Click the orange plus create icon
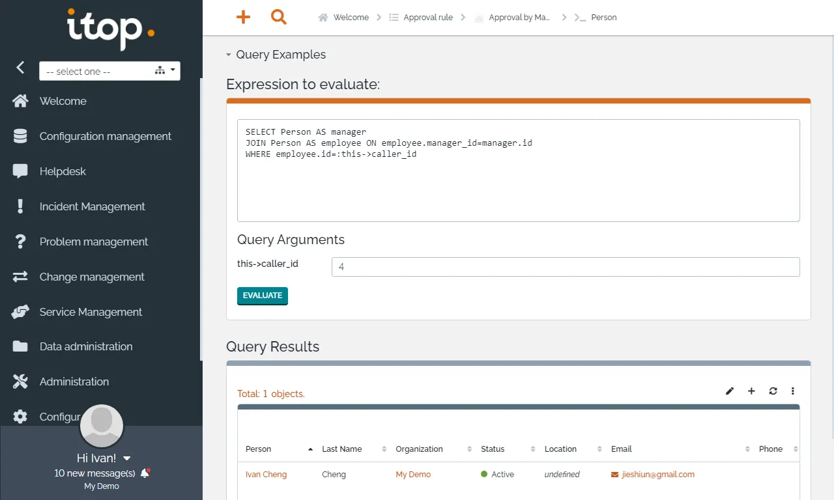The image size is (834, 500). point(243,18)
